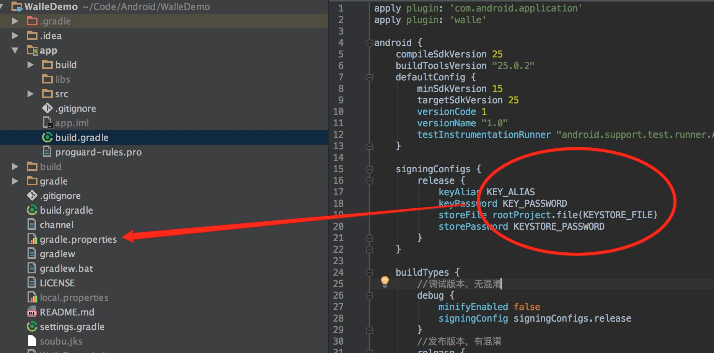Collapse the android block fold marker

click(x=370, y=43)
